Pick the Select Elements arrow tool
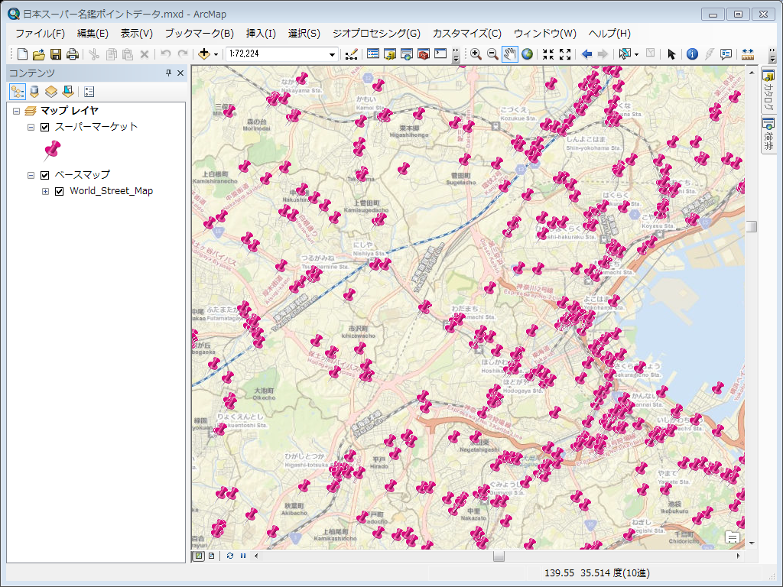The image size is (783, 587). 671,54
